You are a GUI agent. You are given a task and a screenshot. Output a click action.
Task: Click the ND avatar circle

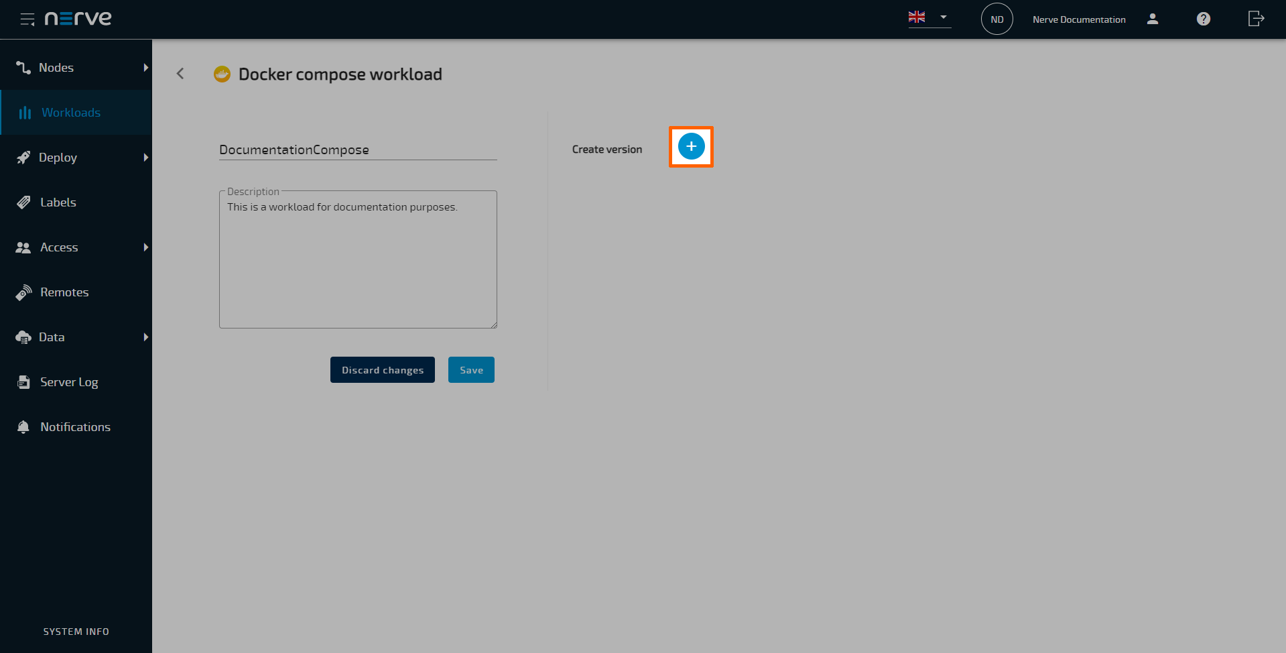pos(996,19)
